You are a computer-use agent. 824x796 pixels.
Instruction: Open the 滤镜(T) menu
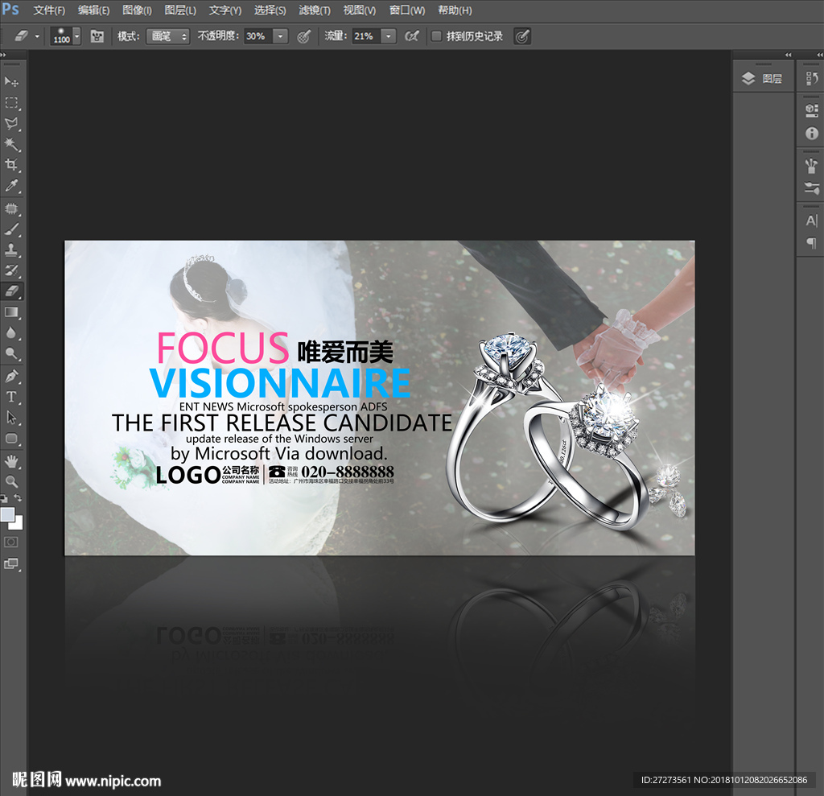click(314, 10)
